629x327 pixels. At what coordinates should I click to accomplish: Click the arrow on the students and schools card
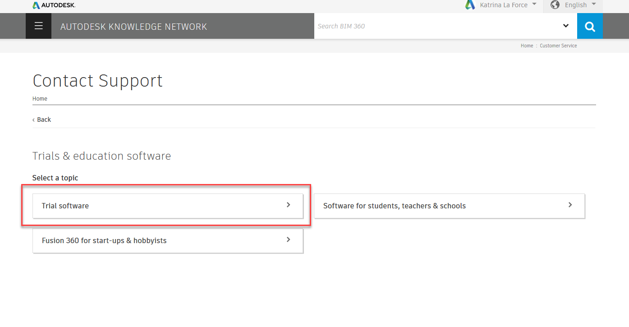click(x=569, y=205)
